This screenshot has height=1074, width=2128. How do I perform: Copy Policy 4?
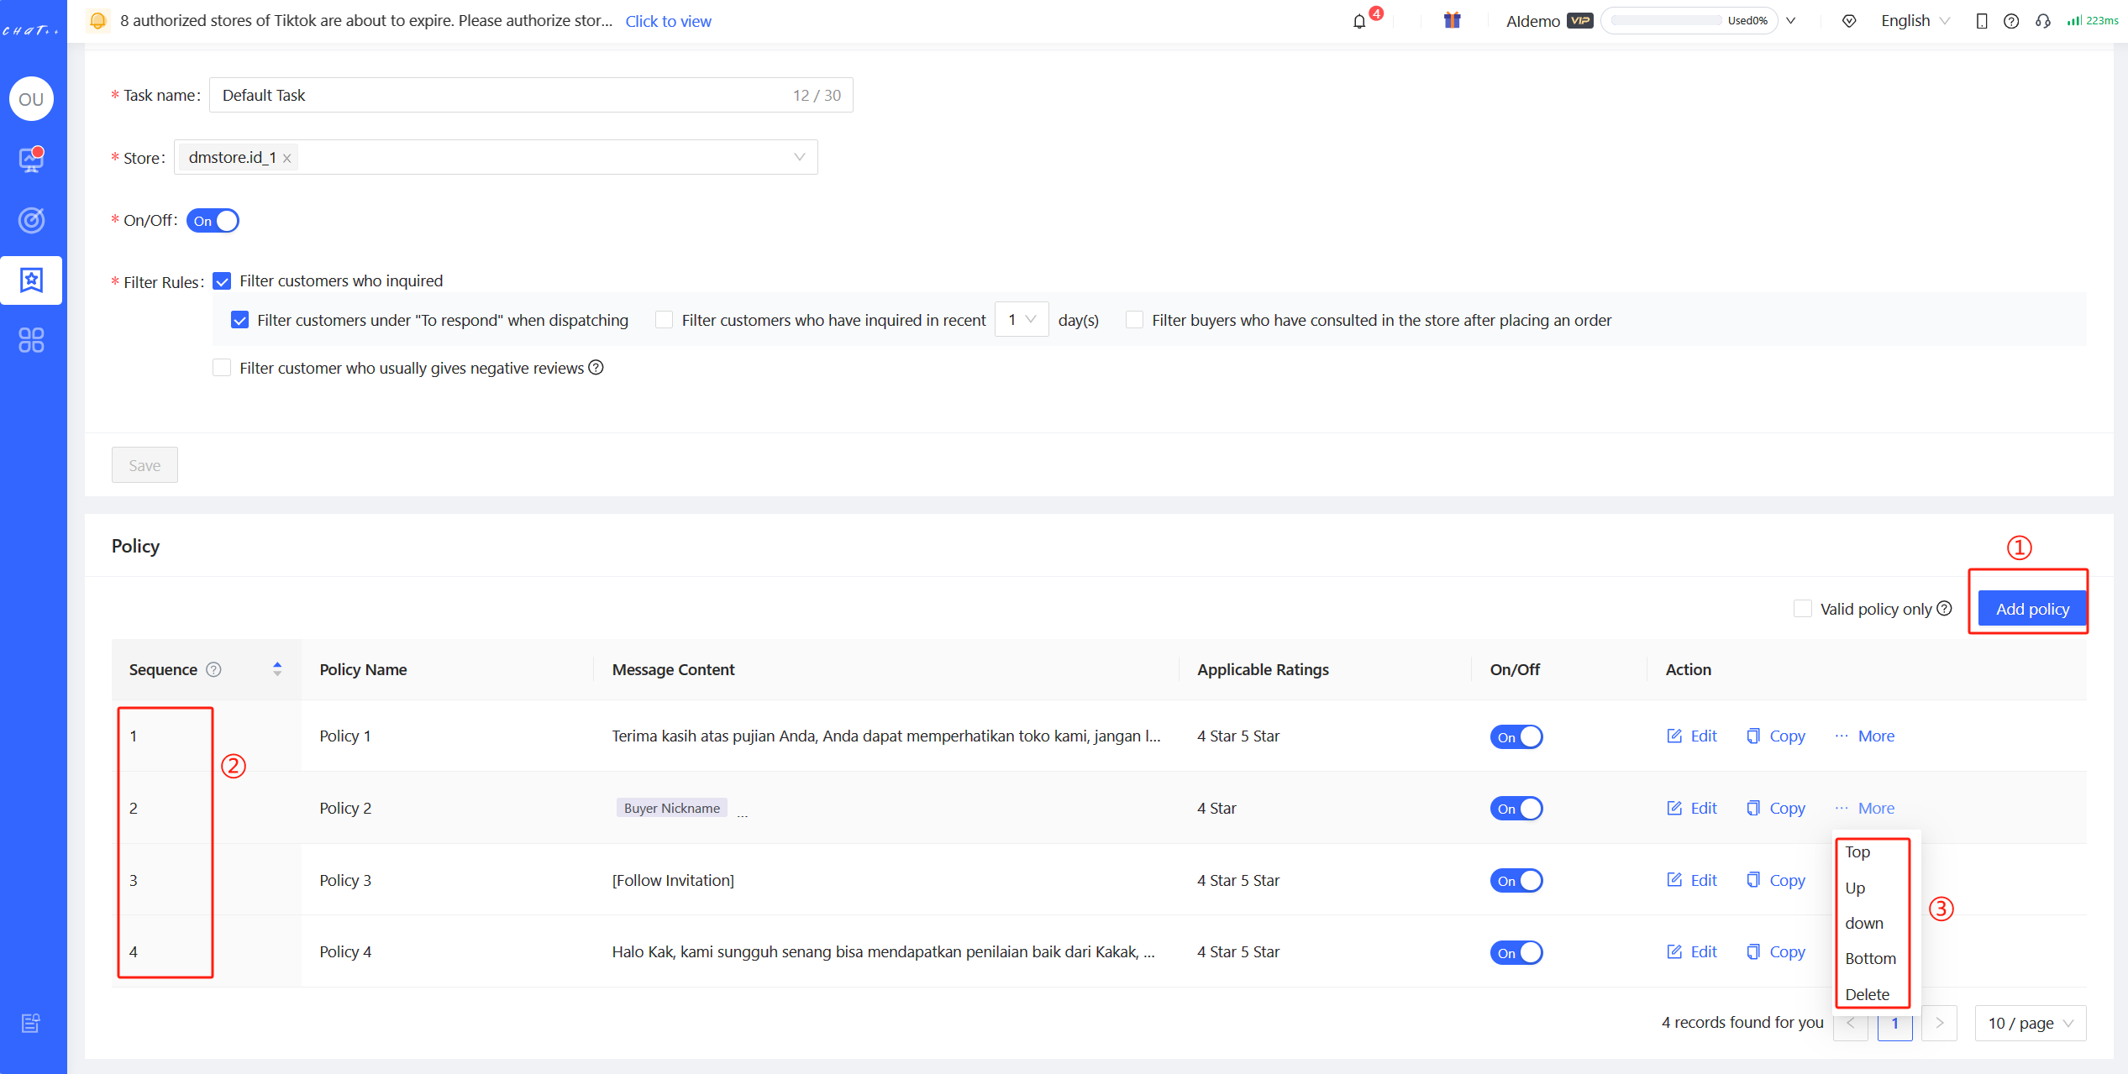click(1775, 951)
